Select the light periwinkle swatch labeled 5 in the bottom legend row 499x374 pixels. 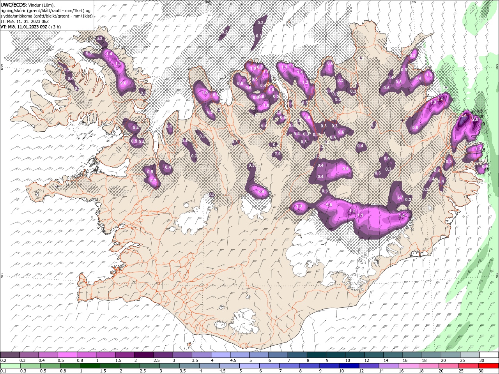click(249, 365)
